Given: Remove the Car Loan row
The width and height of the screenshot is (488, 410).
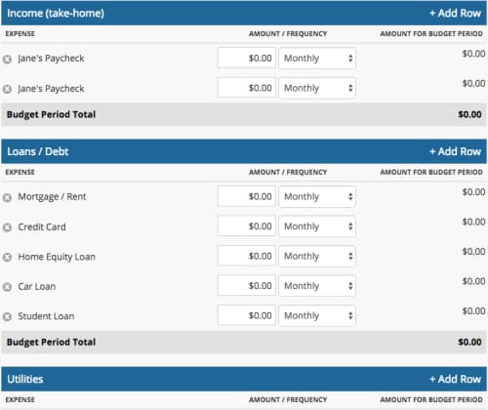Looking at the screenshot, I should 7,287.
